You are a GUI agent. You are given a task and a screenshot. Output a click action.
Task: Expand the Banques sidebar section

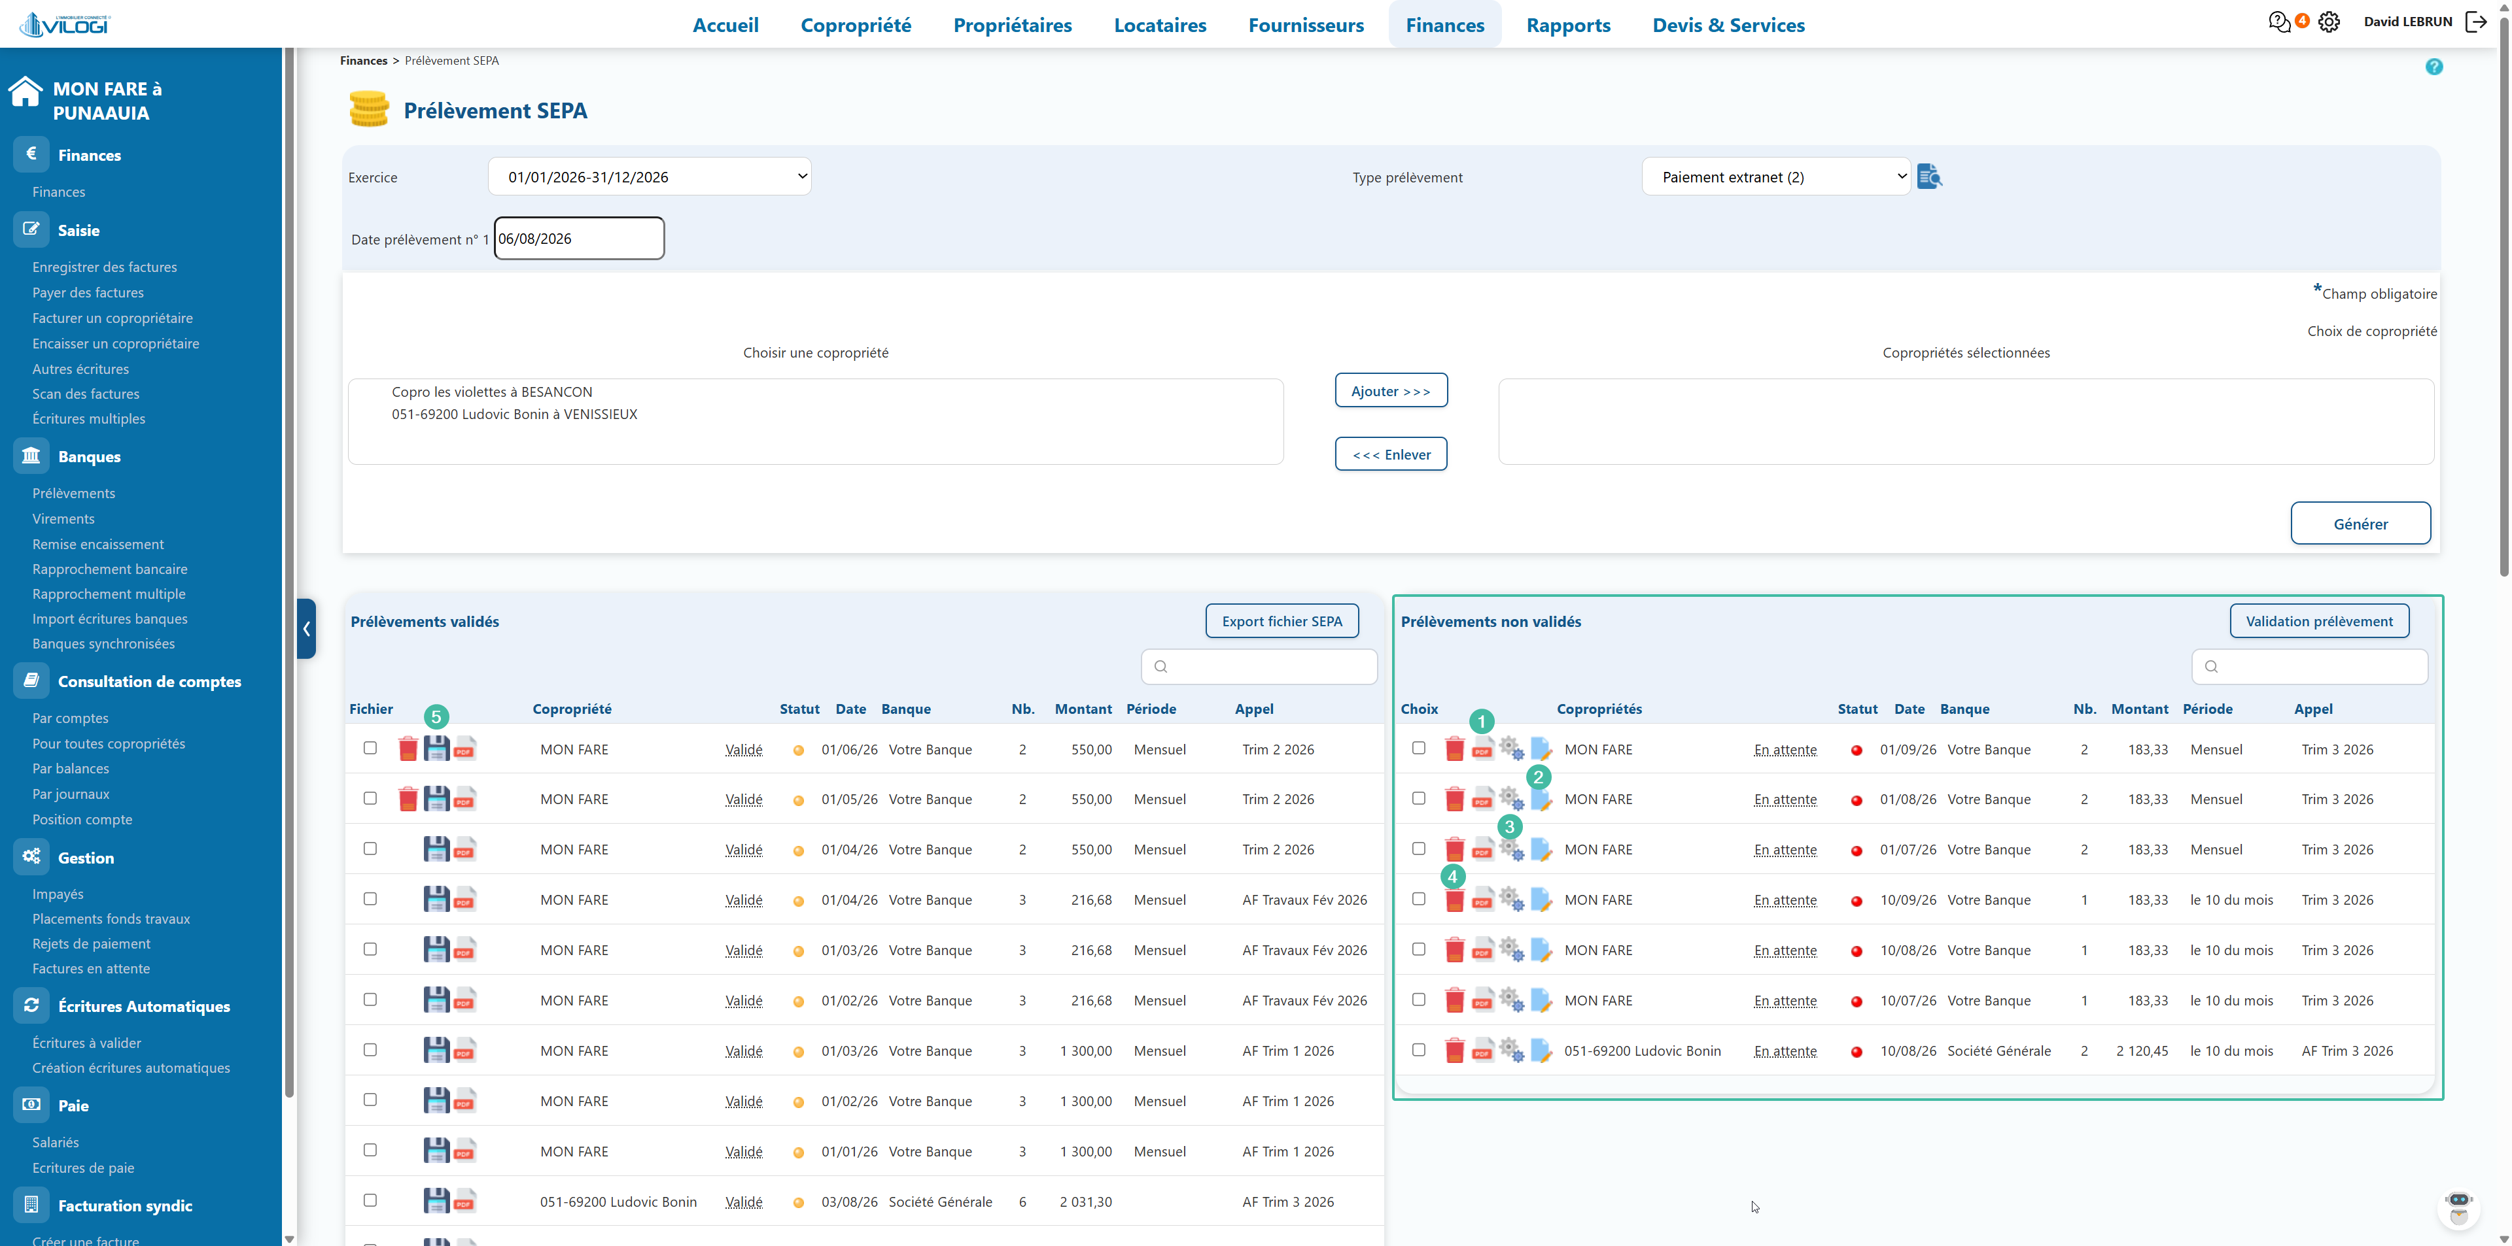90,456
